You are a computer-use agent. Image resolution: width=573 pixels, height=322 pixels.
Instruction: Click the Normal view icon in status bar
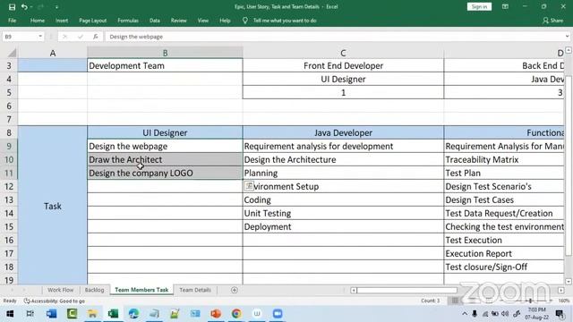click(455, 301)
